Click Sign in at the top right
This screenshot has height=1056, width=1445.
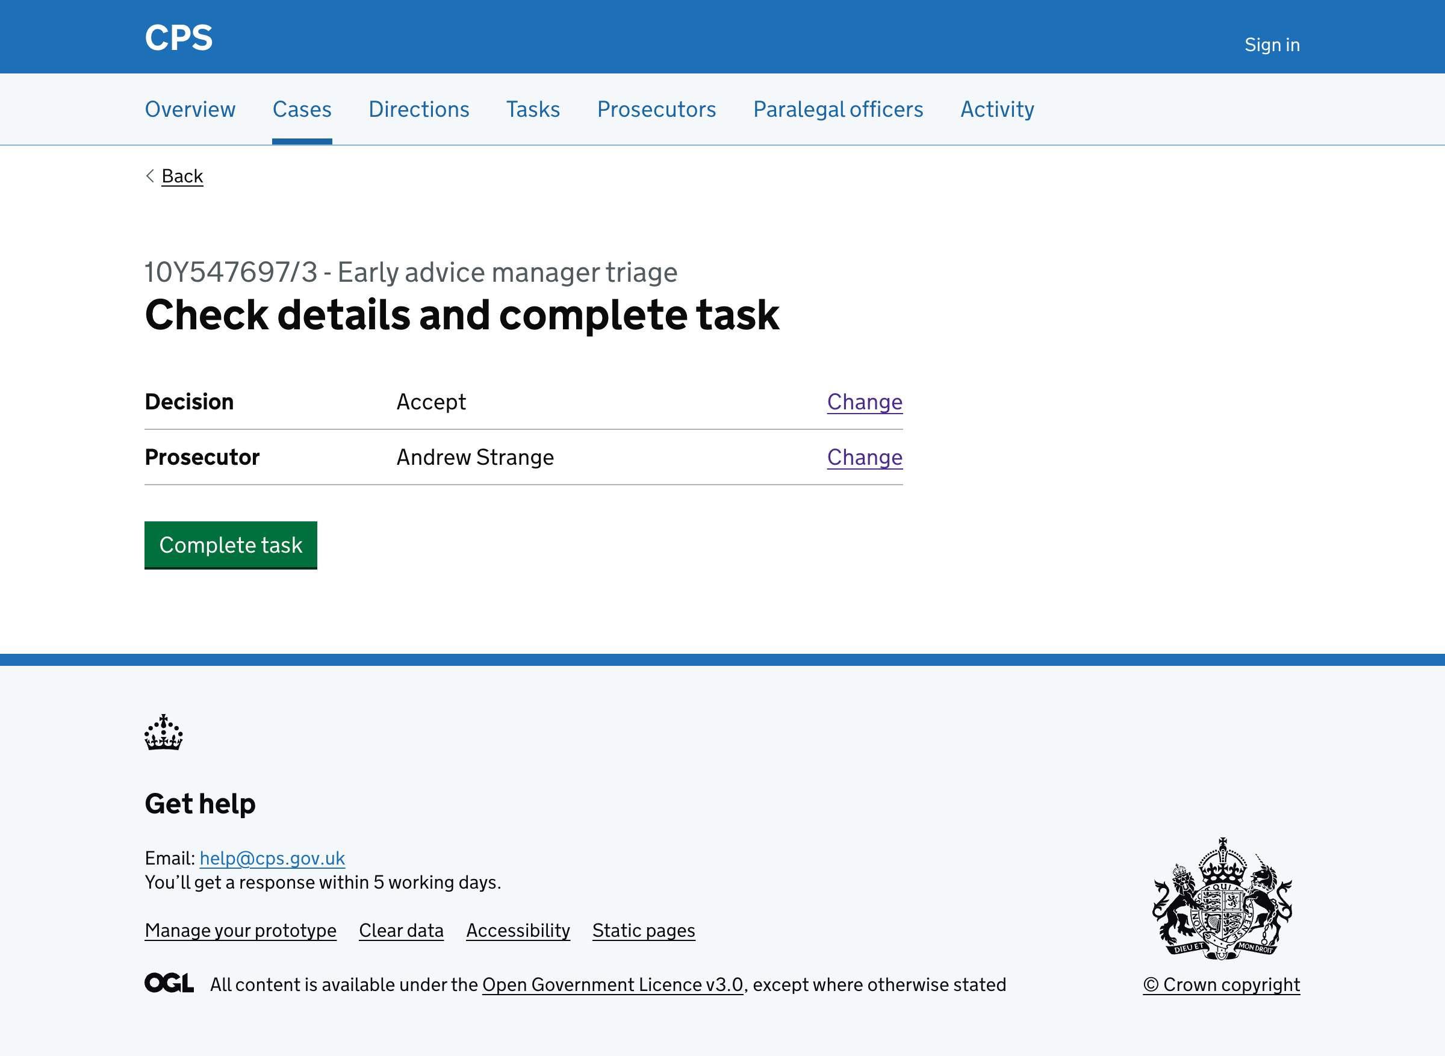(1272, 44)
